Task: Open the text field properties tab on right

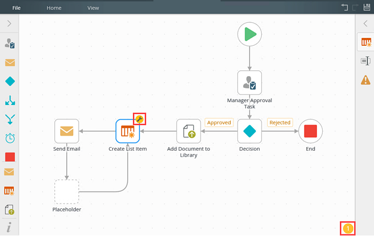Action: (x=365, y=61)
